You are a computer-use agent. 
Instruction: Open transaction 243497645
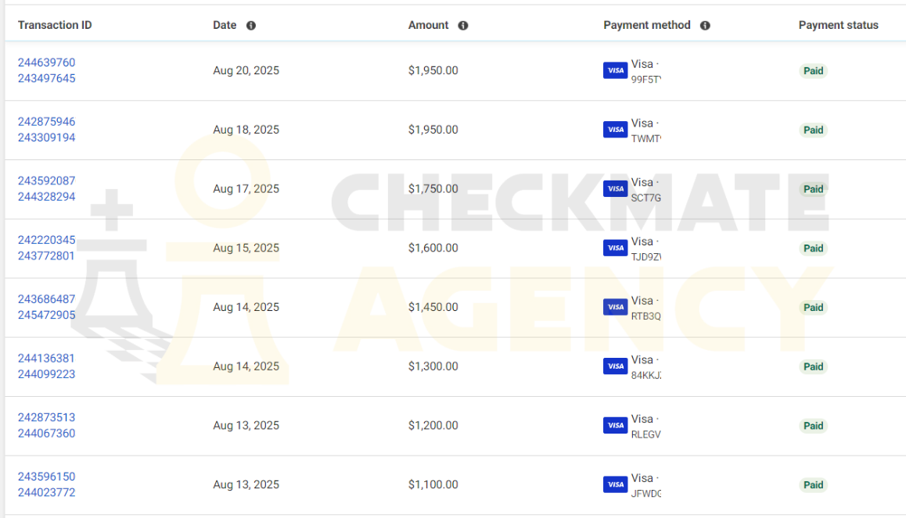point(46,78)
